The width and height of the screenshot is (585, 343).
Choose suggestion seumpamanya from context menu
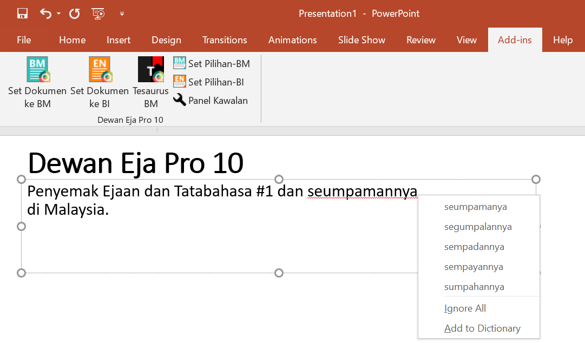475,207
